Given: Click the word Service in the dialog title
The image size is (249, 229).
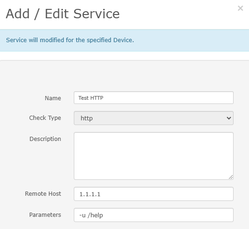Looking at the screenshot, I should pos(96,14).
